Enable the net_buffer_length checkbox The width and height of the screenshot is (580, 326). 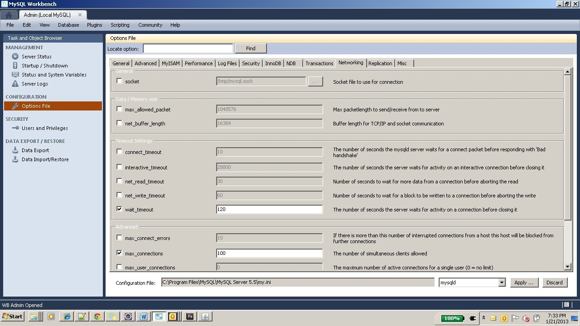[119, 123]
